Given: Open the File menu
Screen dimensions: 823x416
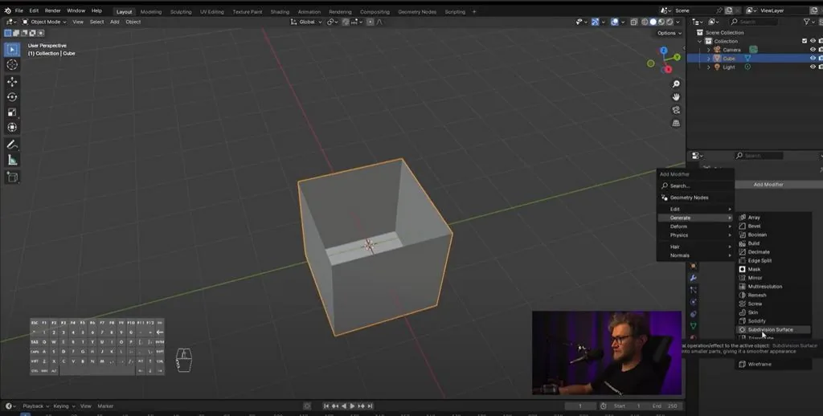Looking at the screenshot, I should (19, 10).
